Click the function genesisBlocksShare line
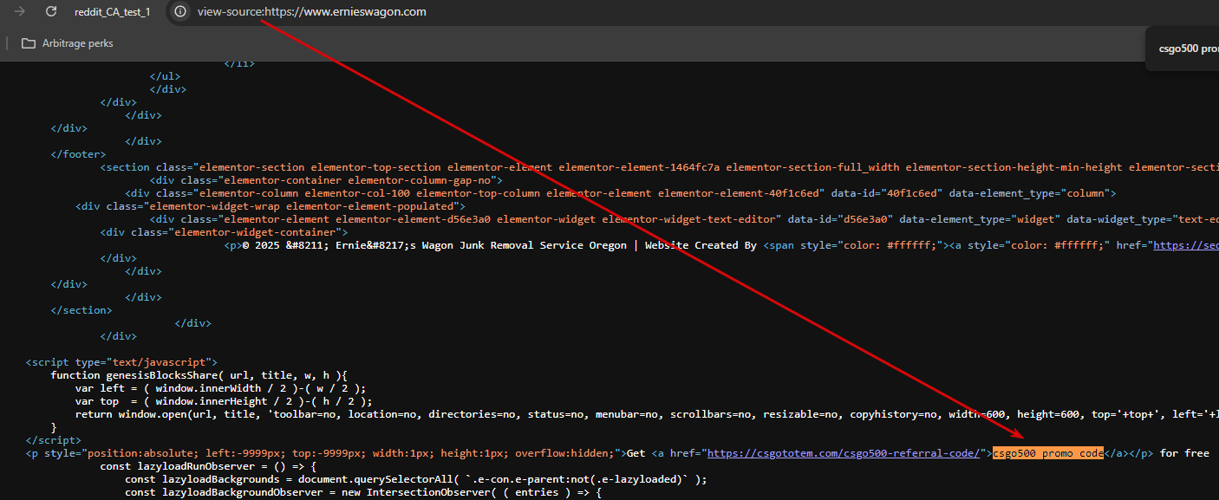Screen dimensions: 1219x500 coord(199,375)
